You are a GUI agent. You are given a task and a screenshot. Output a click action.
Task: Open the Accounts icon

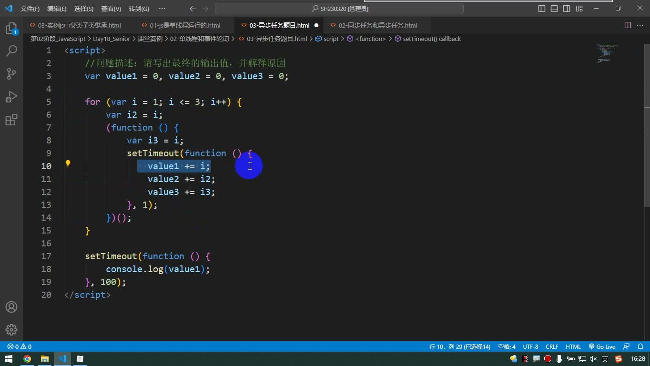pyautogui.click(x=11, y=307)
